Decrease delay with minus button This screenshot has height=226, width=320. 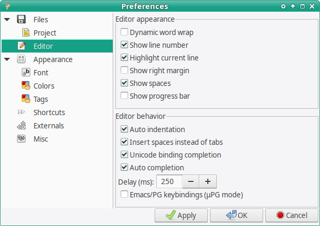(x=191, y=181)
